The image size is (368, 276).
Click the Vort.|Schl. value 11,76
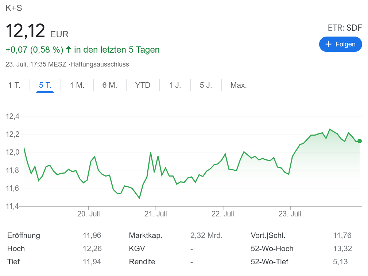point(342,235)
